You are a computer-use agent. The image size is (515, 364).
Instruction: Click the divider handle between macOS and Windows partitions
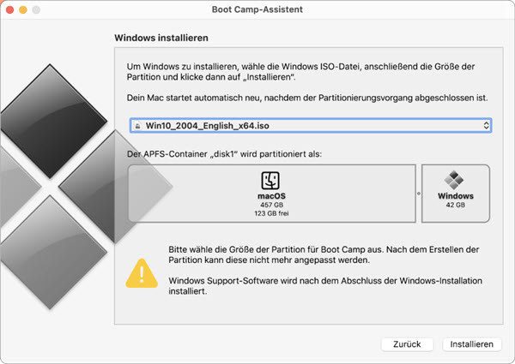(x=419, y=194)
